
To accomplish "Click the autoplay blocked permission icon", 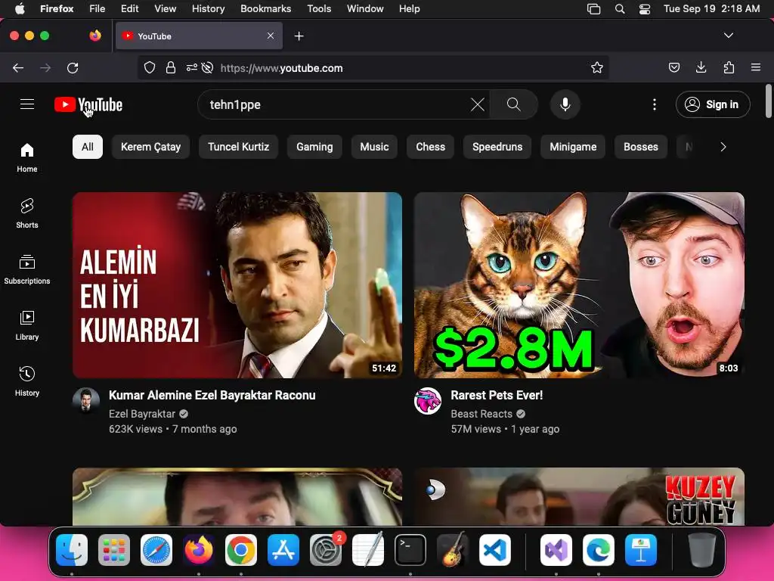I will [208, 67].
